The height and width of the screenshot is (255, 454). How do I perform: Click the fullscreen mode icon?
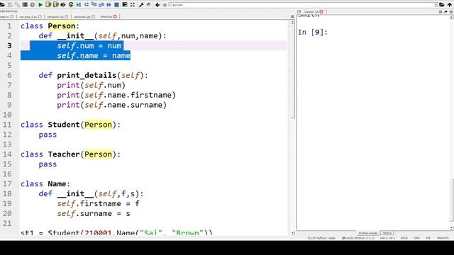tap(133, 5)
